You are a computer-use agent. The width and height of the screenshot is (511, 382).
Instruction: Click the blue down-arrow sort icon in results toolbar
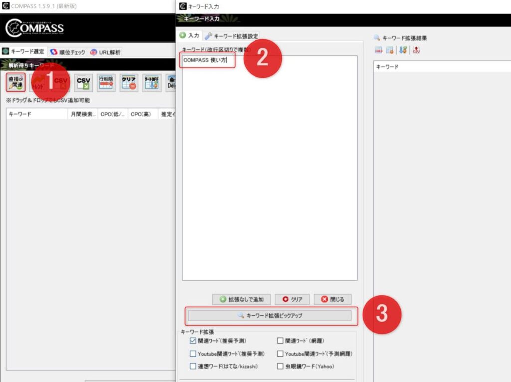coord(403,50)
